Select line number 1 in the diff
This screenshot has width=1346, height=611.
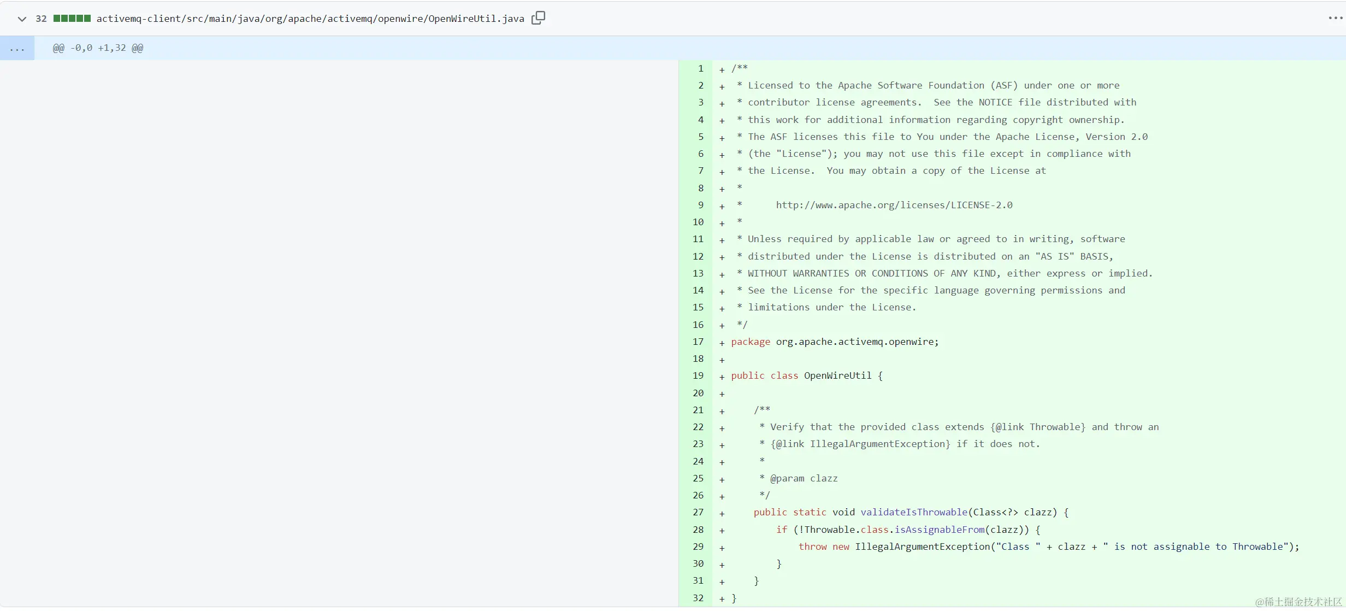[x=700, y=69]
